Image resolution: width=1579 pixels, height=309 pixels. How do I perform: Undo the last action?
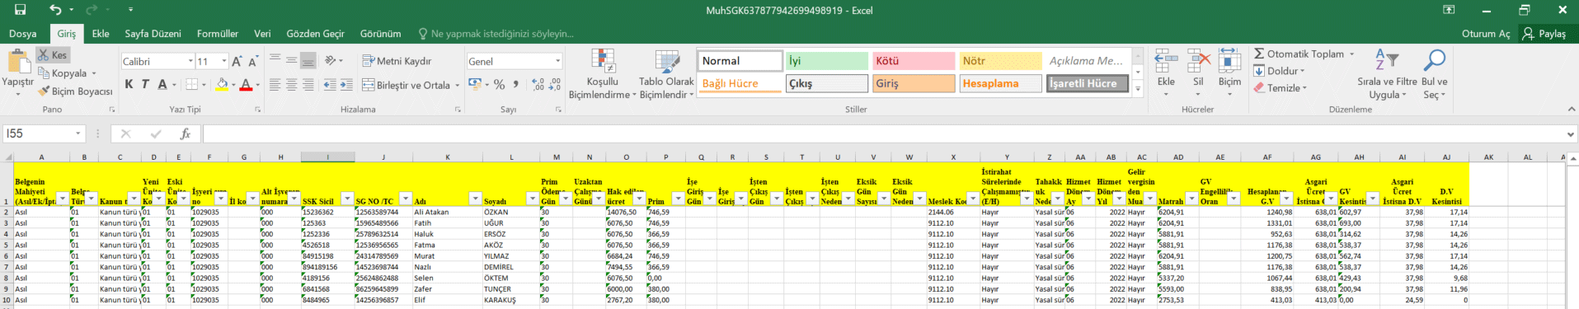pos(55,10)
